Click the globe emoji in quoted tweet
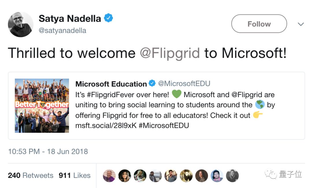The width and height of the screenshot is (312, 188). tap(260, 104)
